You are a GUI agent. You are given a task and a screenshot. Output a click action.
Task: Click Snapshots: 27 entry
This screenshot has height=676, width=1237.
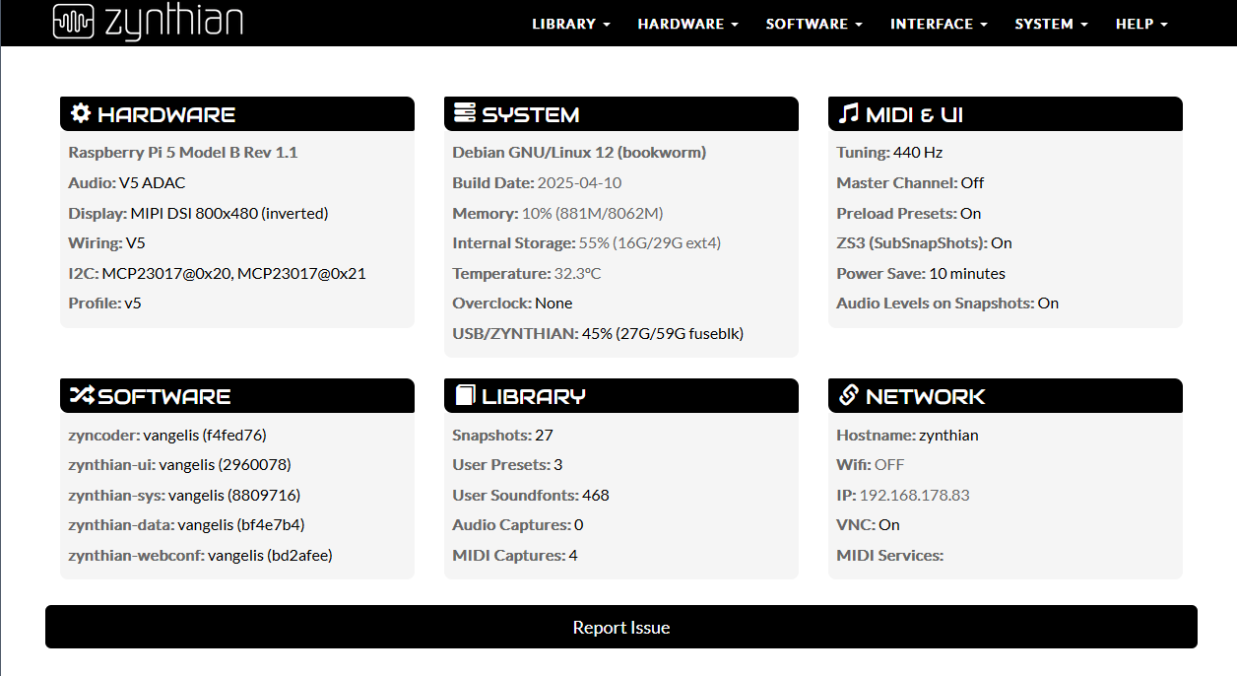pos(502,435)
